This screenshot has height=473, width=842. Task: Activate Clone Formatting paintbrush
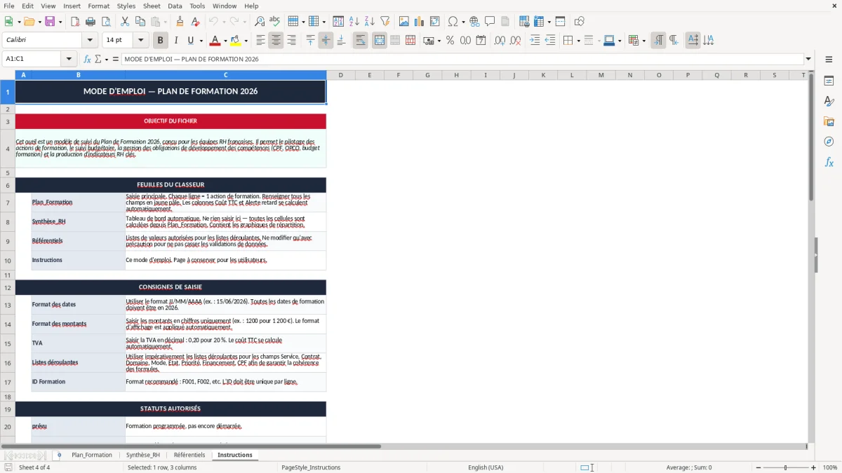coord(180,22)
